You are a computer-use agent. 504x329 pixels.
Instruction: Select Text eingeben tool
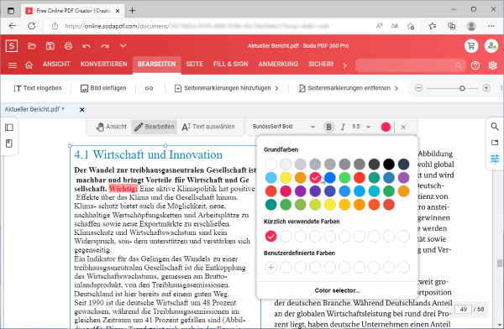point(38,88)
